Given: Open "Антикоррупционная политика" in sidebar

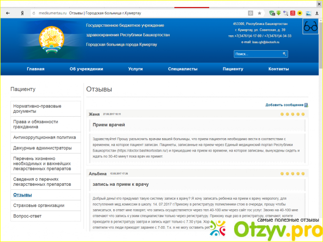Looking at the screenshot, I should [45, 137].
